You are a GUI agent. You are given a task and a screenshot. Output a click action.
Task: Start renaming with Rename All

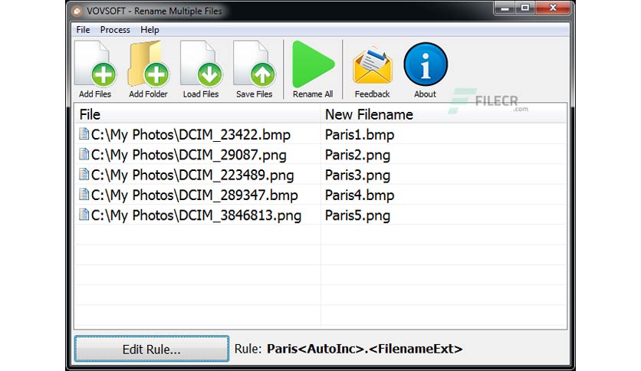[313, 70]
